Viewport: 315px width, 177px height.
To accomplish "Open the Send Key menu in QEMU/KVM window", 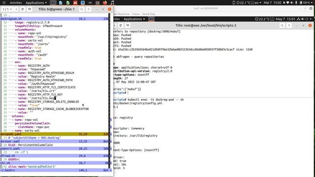I will [x=149, y=14].
